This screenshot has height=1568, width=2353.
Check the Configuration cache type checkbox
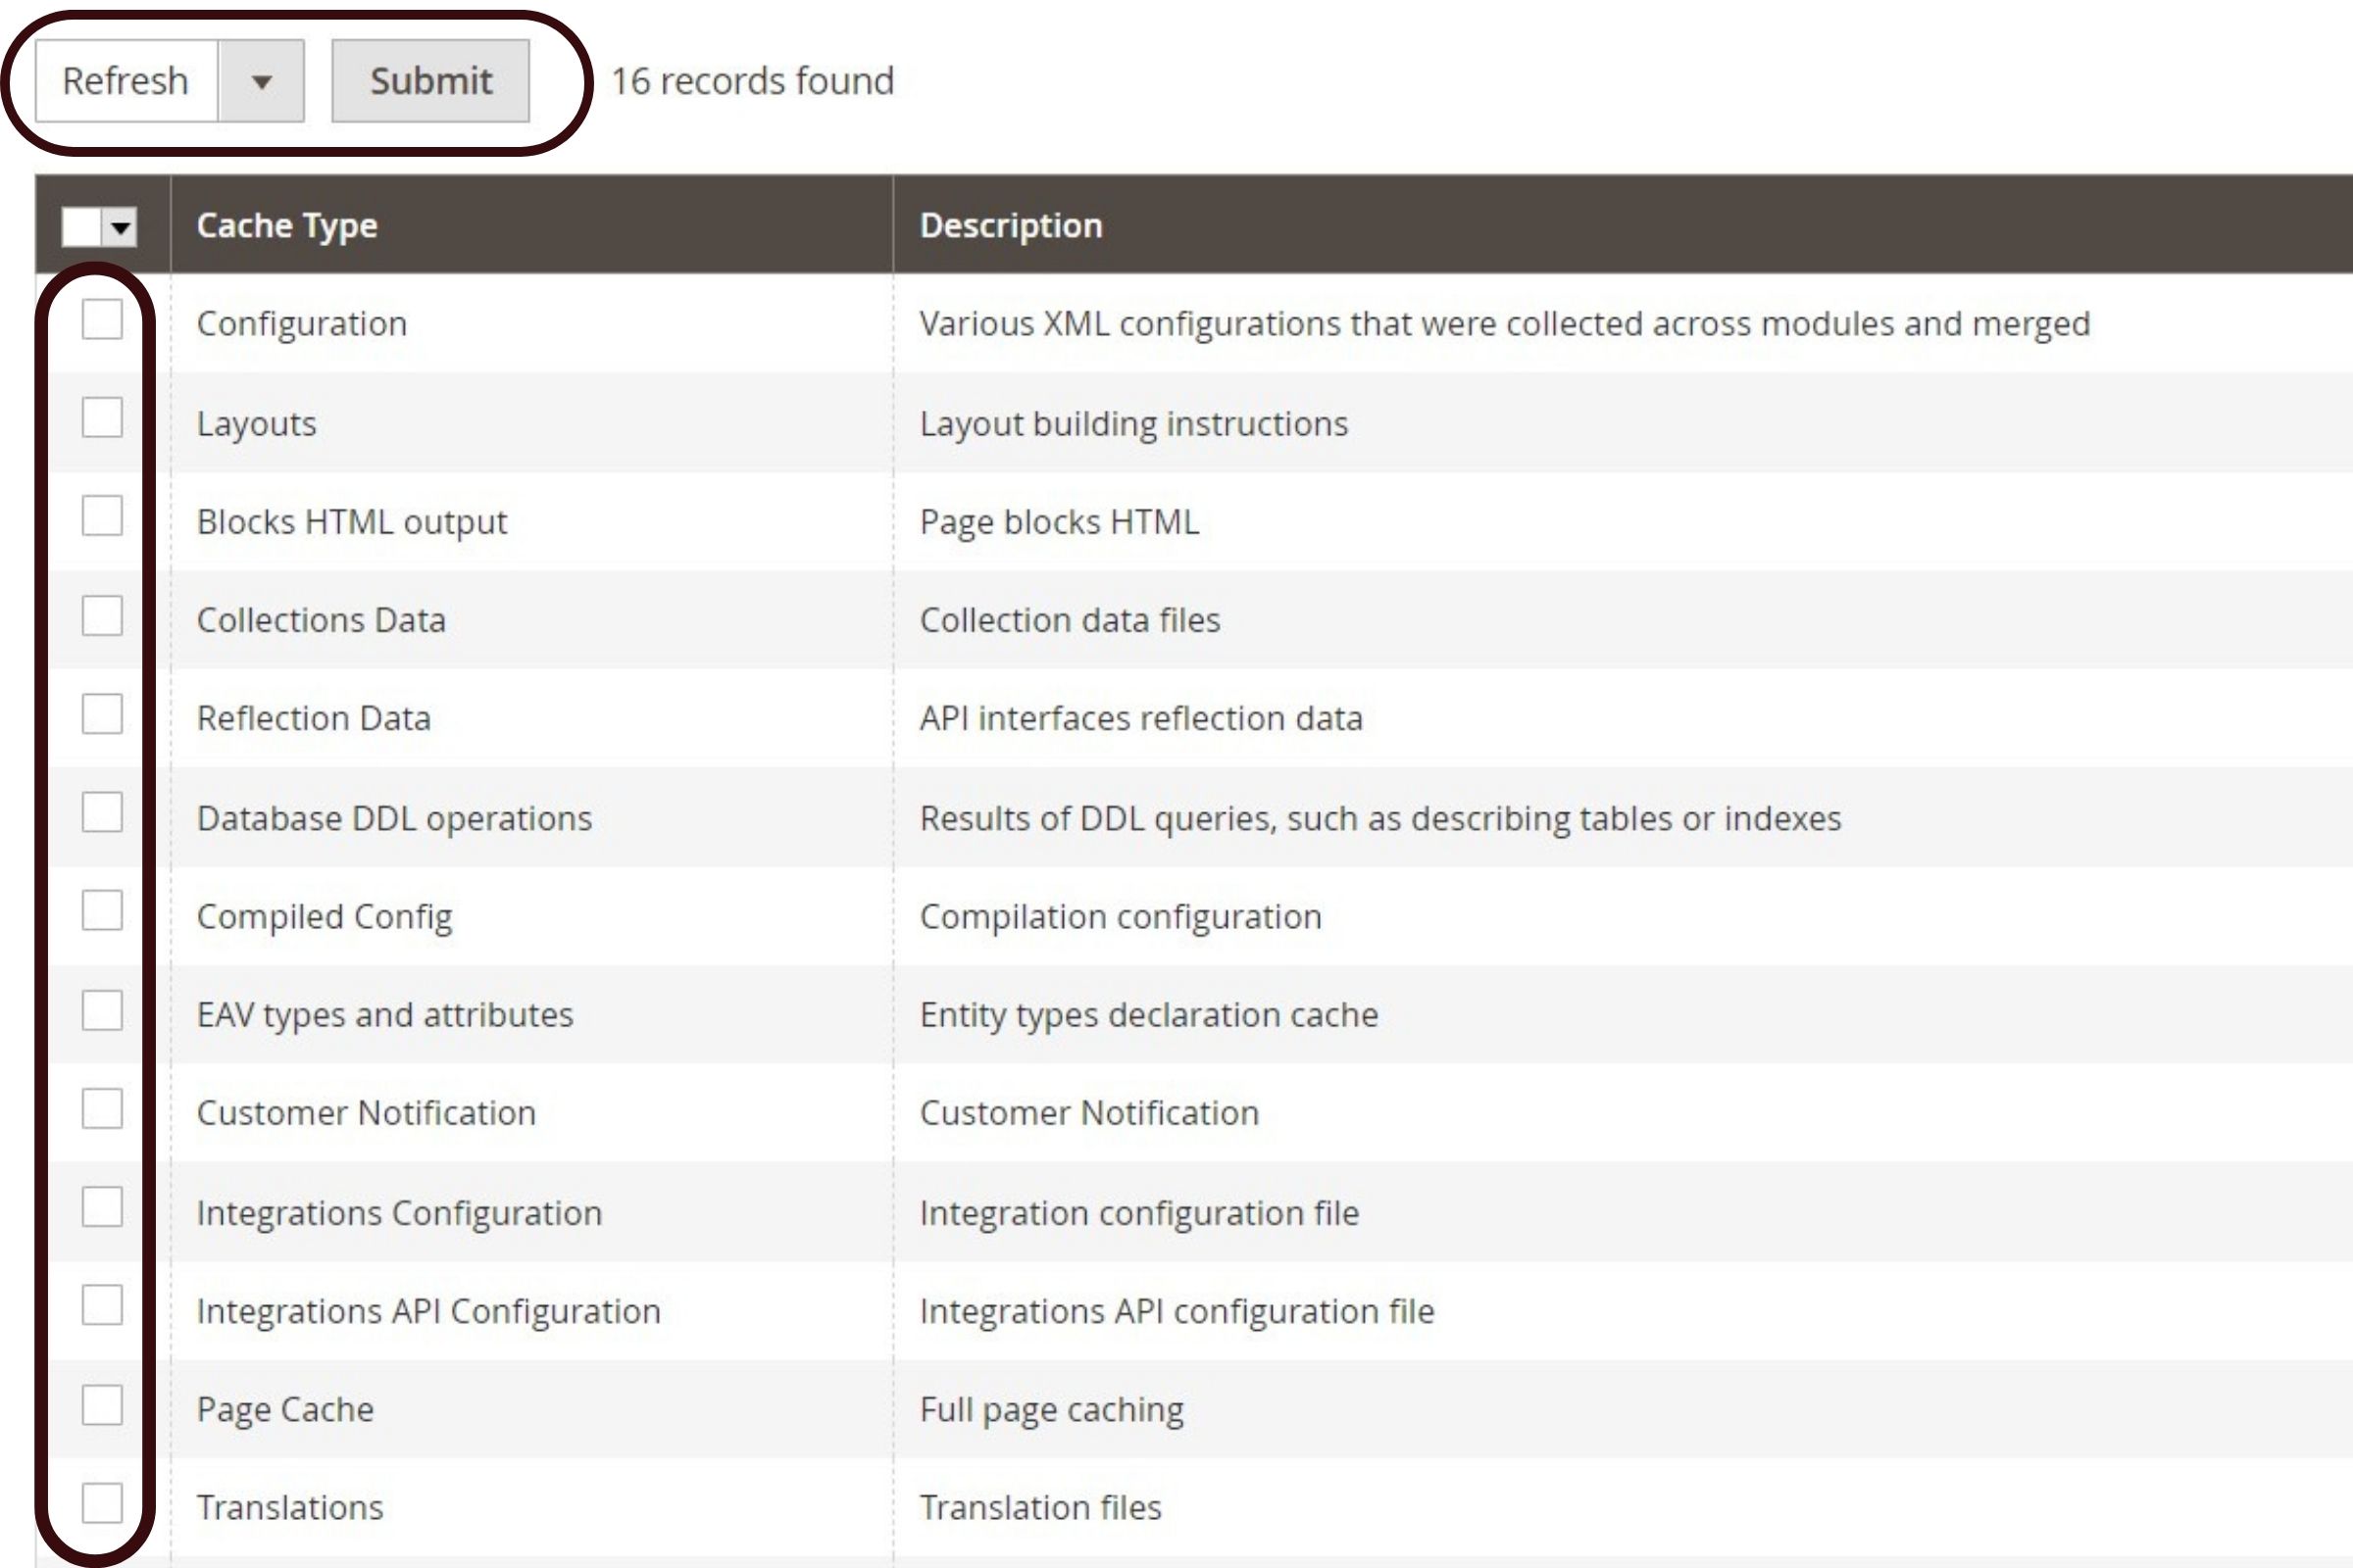(102, 320)
